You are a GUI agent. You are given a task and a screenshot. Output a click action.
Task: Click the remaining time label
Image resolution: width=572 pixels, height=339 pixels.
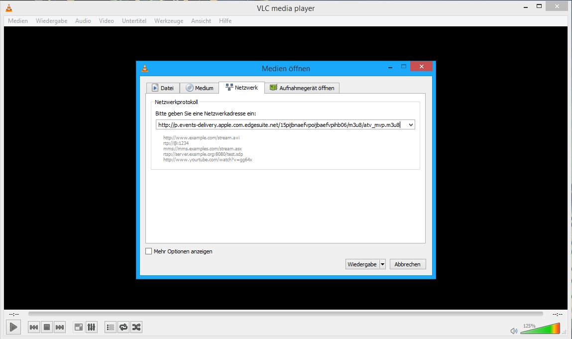point(557,314)
